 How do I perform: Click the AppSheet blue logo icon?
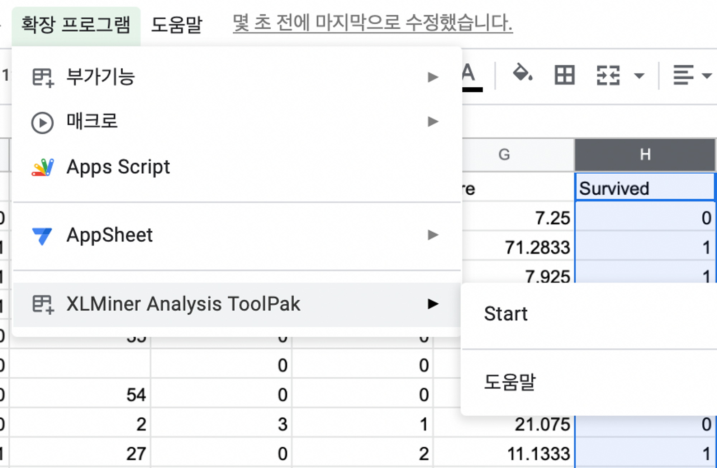pos(42,236)
